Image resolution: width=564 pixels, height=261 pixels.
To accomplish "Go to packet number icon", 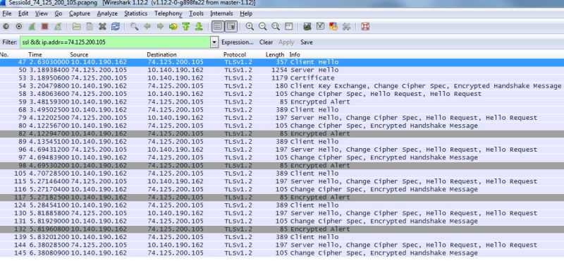I will coord(173,27).
